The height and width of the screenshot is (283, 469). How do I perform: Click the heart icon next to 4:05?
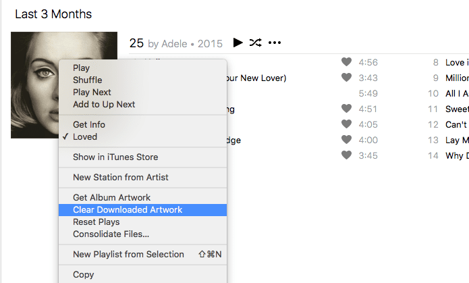(346, 124)
